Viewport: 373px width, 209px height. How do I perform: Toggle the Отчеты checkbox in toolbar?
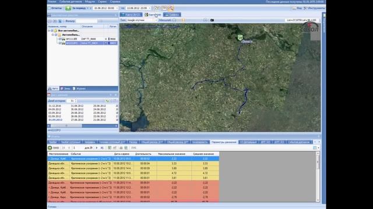[x=49, y=8]
